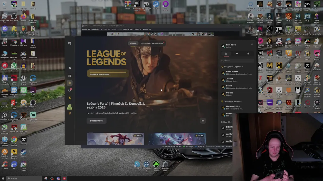Expand the Offline friends group
Viewport: 323px width, 181px height.
pyautogui.click(x=226, y=122)
